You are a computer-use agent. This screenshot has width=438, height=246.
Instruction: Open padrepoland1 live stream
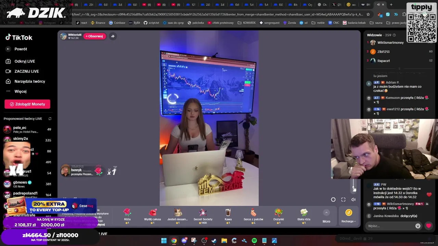(27, 195)
